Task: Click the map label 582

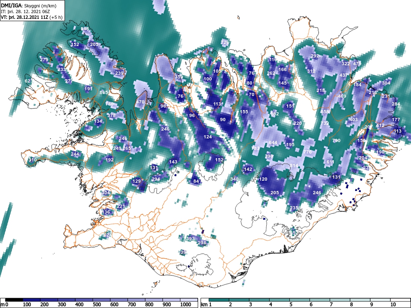Action: (275, 114)
